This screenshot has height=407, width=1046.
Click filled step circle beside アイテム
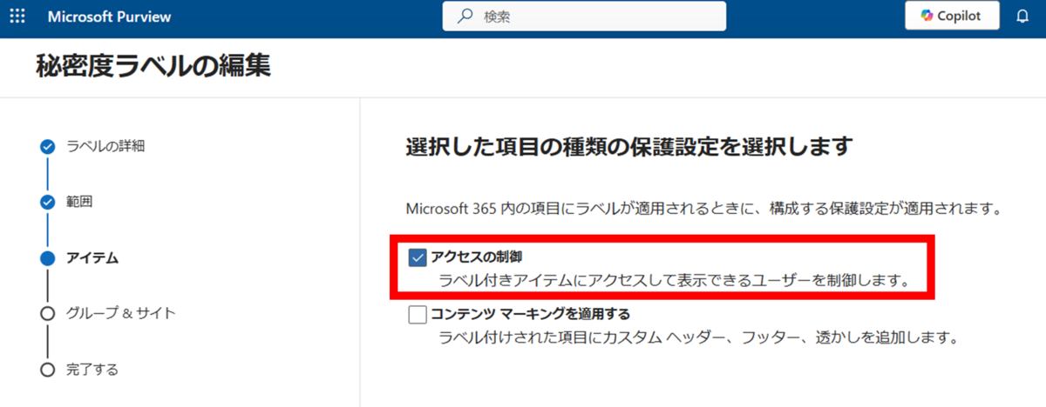[48, 257]
